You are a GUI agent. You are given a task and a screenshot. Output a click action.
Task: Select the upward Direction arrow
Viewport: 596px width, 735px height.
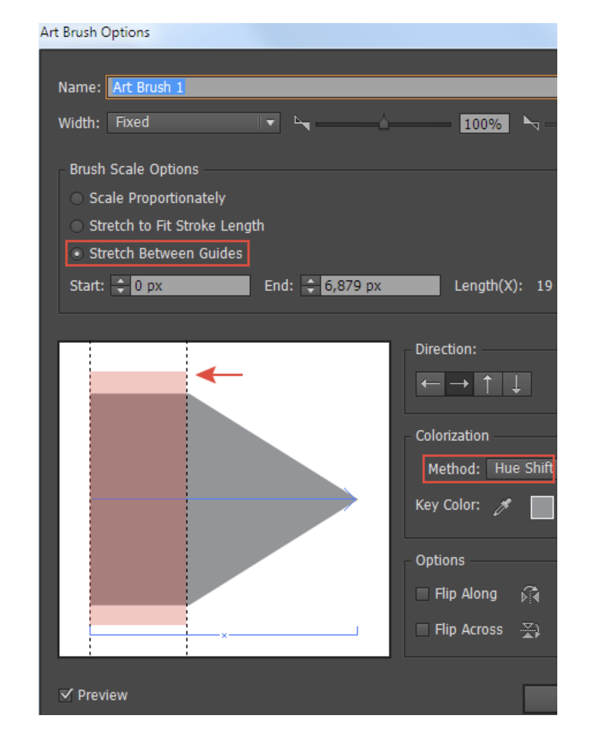[487, 384]
